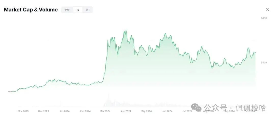The height and width of the screenshot is (119, 275).
Task: Click the Market Cap & Volume title
Action: coord(31,10)
